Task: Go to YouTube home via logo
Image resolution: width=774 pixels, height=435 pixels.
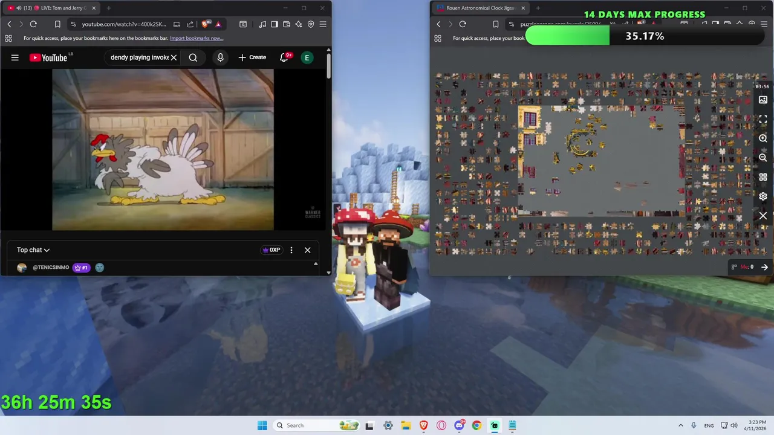Action: (x=49, y=57)
